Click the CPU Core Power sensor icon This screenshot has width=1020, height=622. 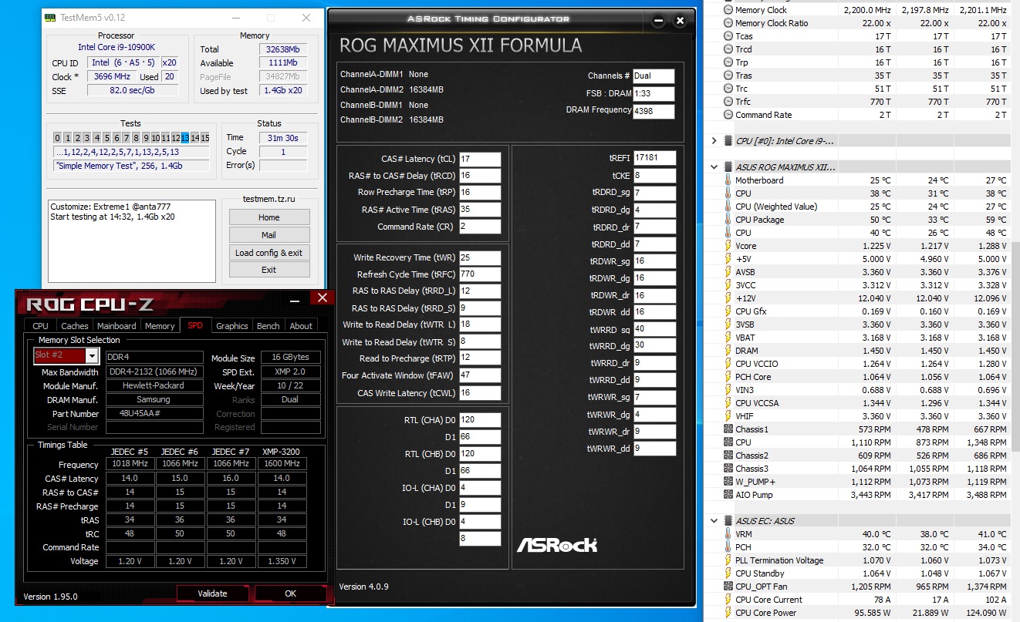[728, 613]
